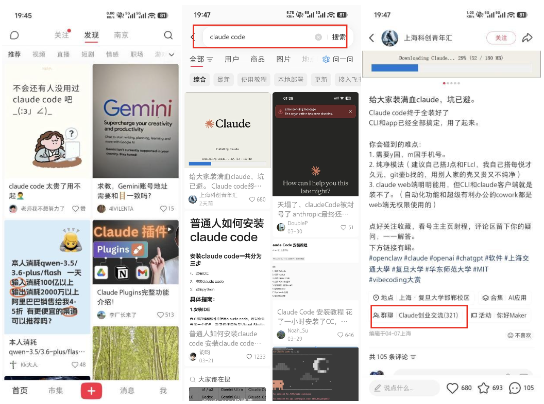Share the post with the arrow icon
The image size is (544, 404).
[x=528, y=38]
